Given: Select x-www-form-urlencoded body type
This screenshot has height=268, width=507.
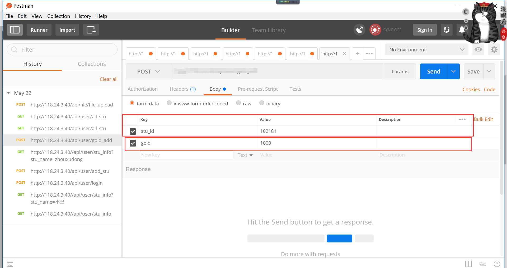Looking at the screenshot, I should [x=169, y=103].
